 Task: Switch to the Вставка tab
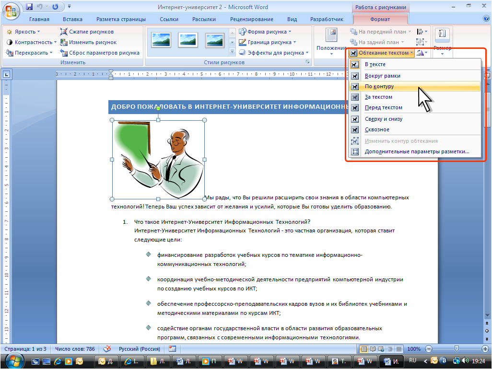point(72,19)
